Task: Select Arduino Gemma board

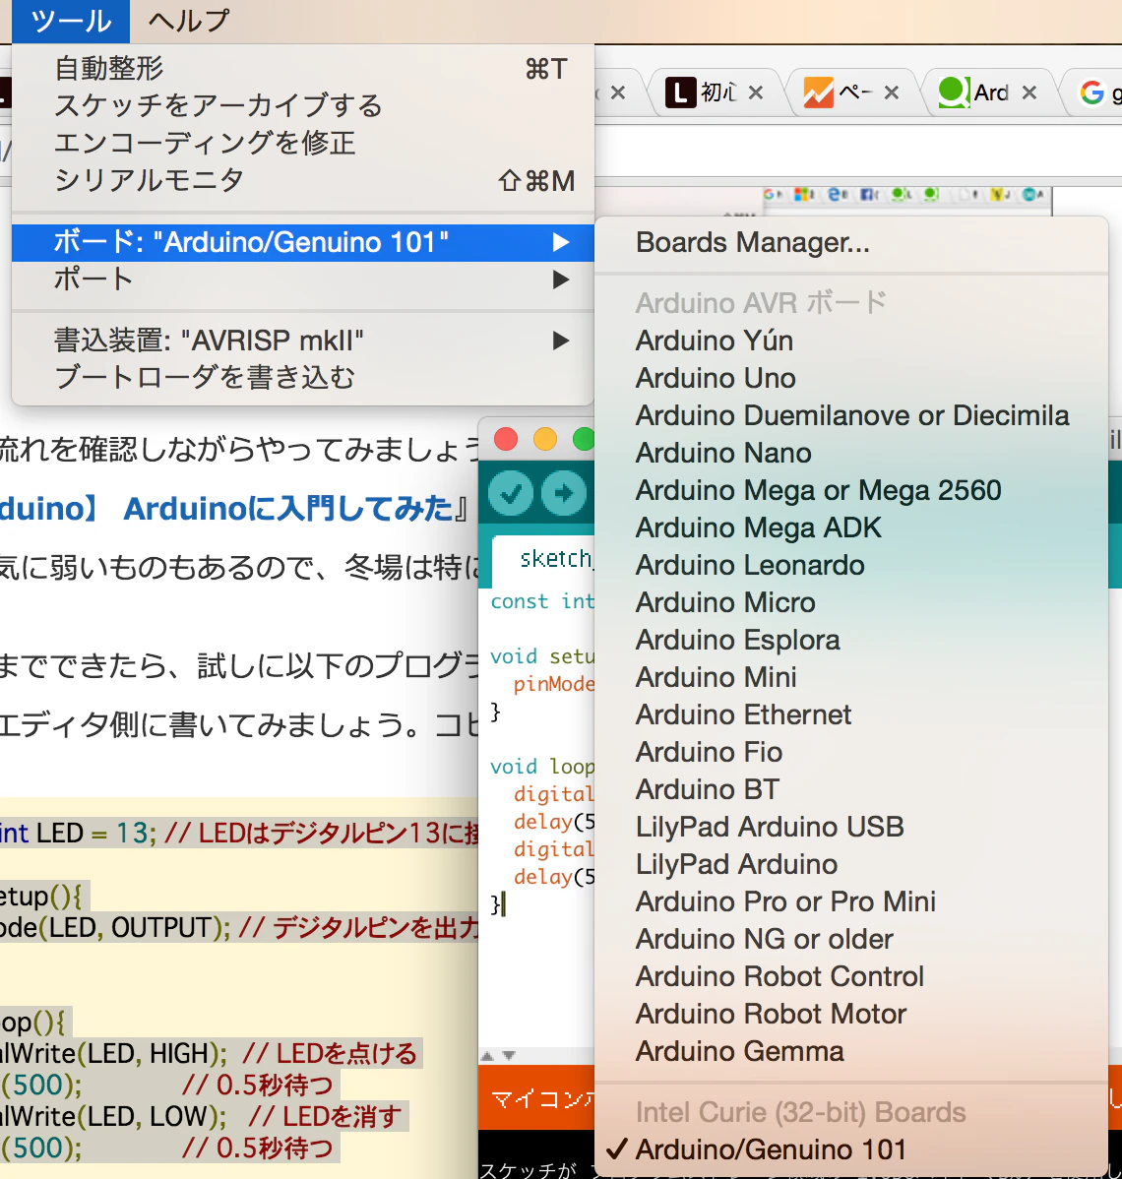Action: pyautogui.click(x=851, y=1051)
